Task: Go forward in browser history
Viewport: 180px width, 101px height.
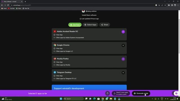Action: coord(5,5)
